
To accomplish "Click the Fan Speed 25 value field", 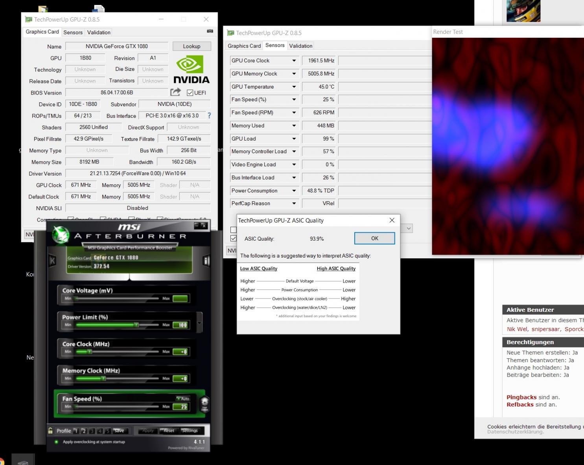I will 181,407.
